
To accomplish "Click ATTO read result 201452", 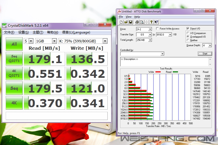I will tap(206, 106).
